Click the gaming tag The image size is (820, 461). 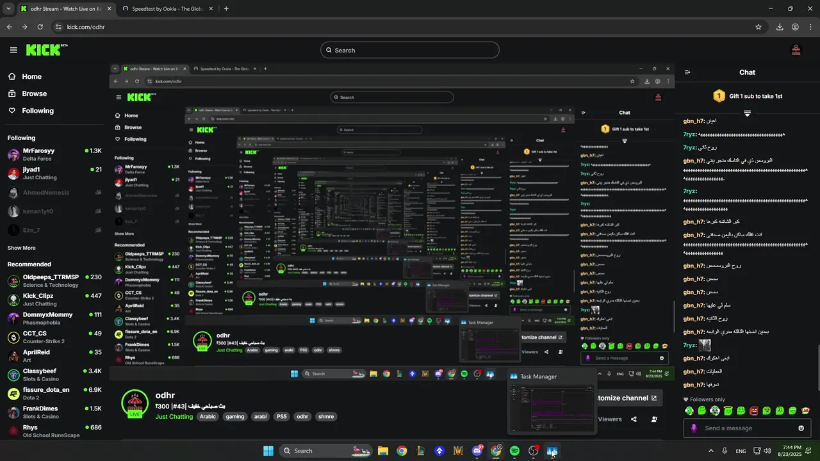(235, 417)
